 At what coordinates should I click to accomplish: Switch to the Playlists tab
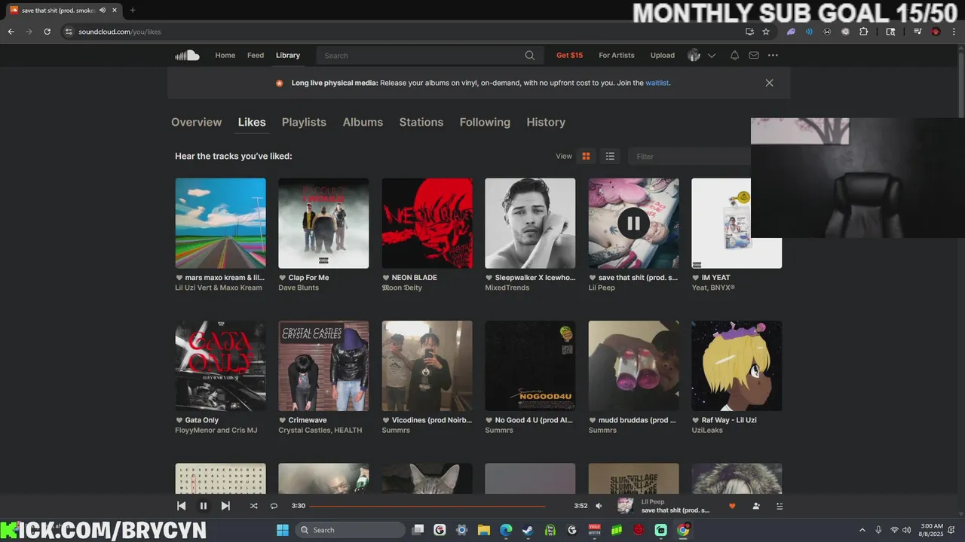(304, 122)
